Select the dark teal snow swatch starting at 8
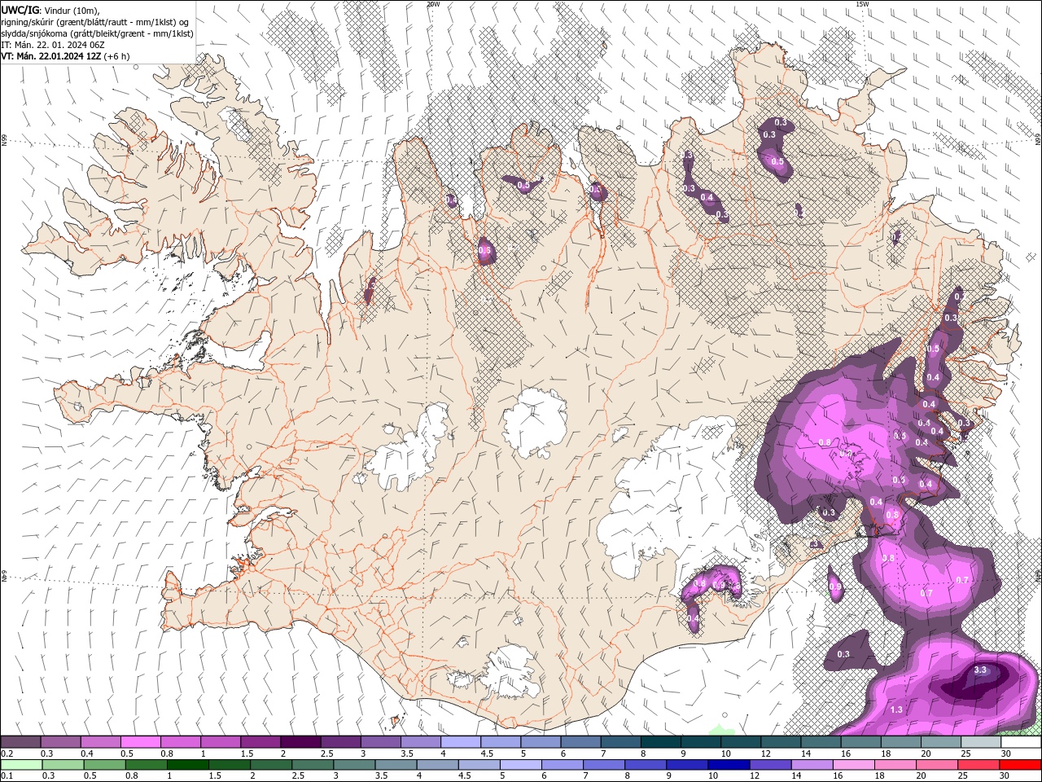The image size is (1042, 782). coord(660,742)
